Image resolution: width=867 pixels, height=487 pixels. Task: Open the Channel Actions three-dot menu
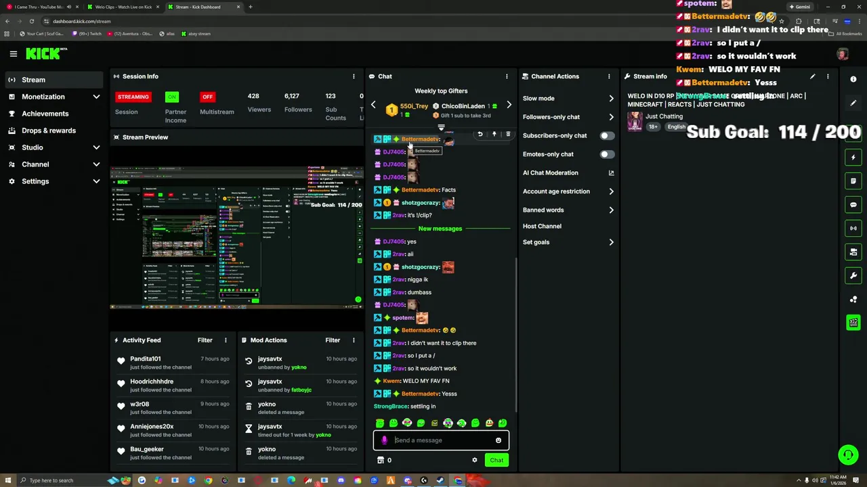[x=609, y=76]
